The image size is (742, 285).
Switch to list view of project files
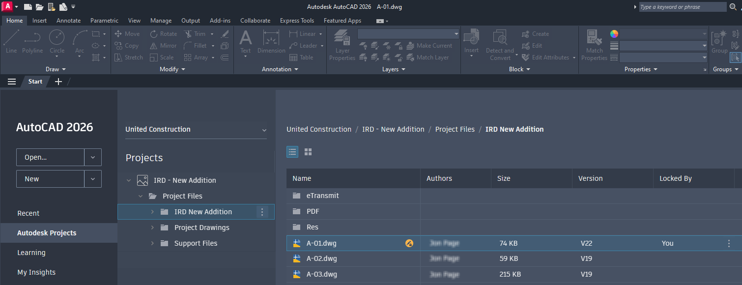coord(292,152)
